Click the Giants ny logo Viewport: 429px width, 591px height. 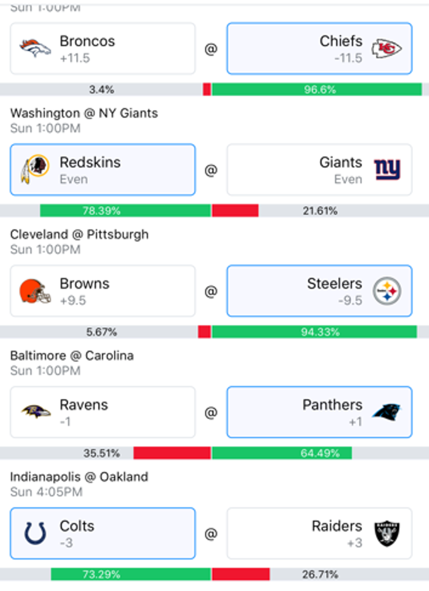[387, 170]
